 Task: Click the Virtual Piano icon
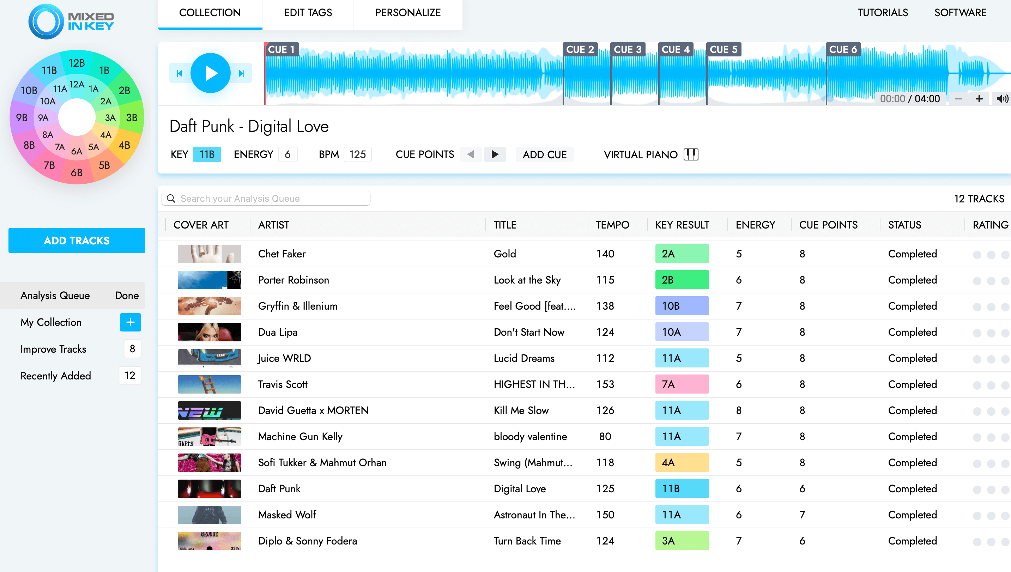coord(692,154)
